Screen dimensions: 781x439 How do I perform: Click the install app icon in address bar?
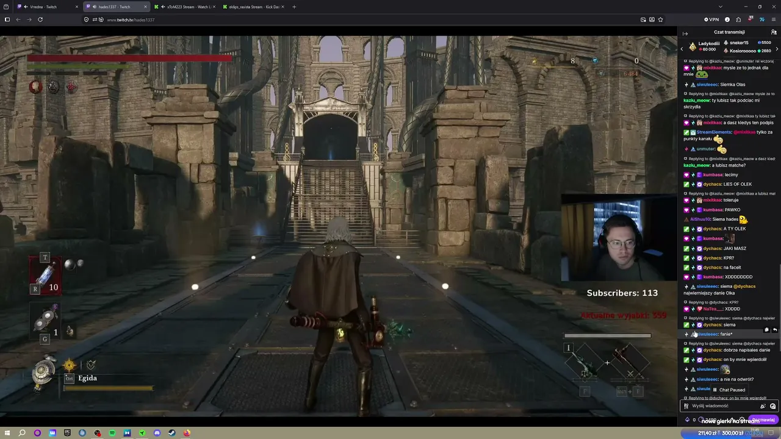pyautogui.click(x=652, y=20)
